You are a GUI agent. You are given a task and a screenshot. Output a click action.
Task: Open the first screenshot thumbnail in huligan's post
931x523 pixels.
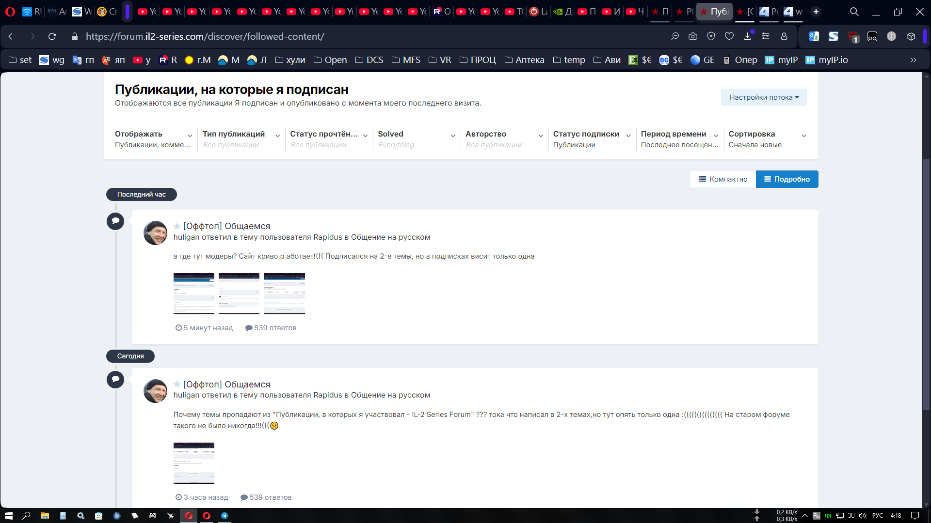tap(193, 293)
